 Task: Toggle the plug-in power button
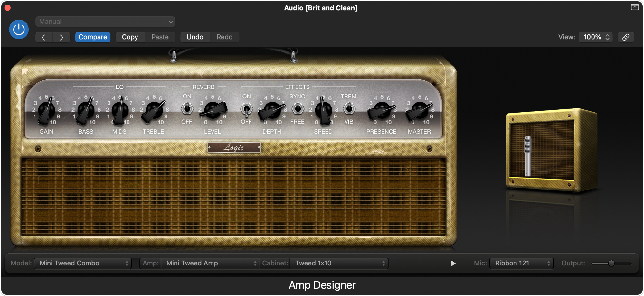(19, 30)
